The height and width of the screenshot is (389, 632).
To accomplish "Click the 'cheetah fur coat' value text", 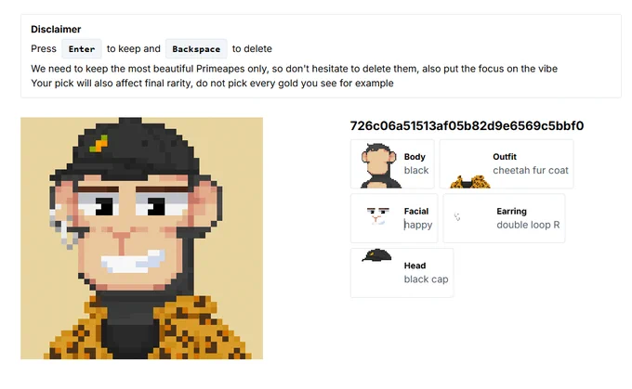I will tap(531, 170).
